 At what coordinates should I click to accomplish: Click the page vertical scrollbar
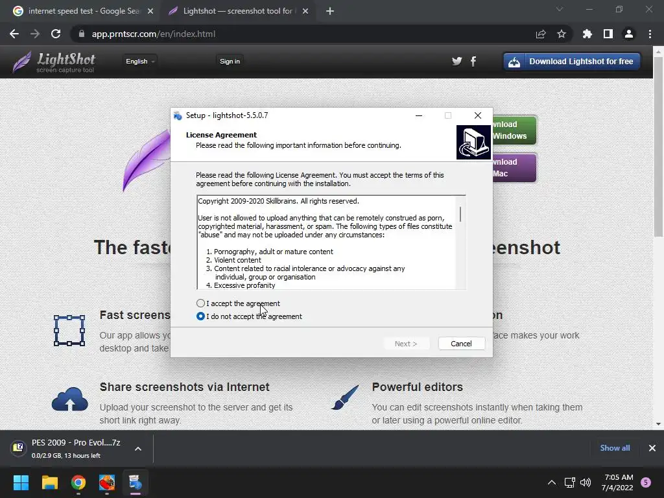click(658, 147)
